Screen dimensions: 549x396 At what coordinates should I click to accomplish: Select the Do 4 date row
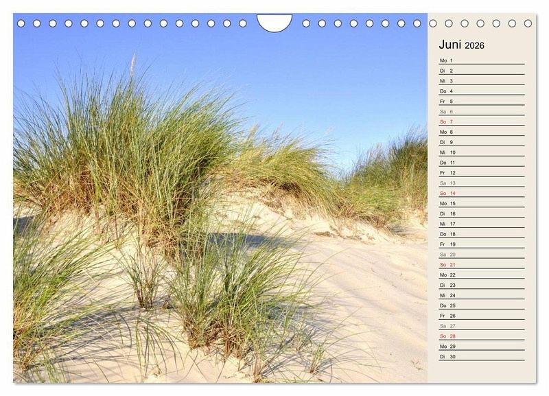[482, 91]
